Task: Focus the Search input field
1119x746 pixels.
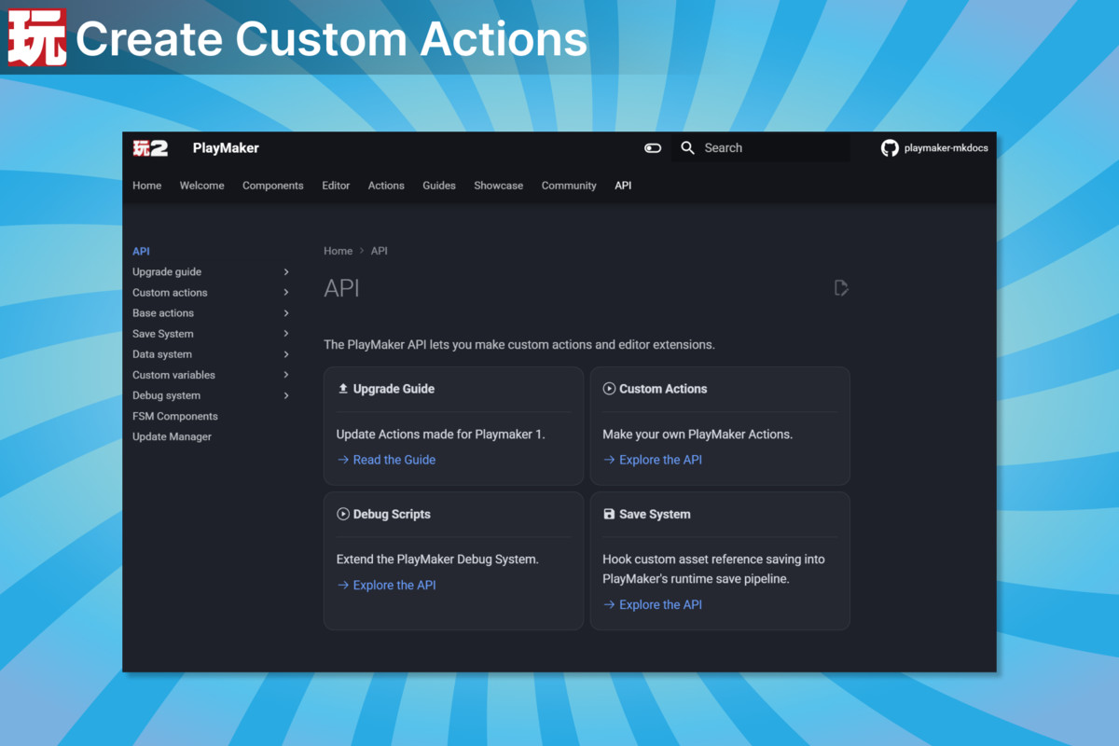Action: [761, 147]
